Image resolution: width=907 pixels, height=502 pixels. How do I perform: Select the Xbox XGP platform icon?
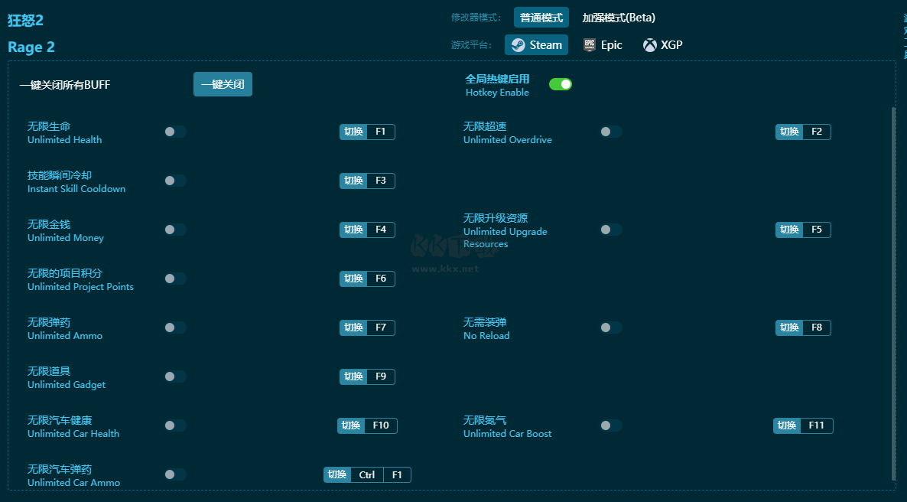649,45
